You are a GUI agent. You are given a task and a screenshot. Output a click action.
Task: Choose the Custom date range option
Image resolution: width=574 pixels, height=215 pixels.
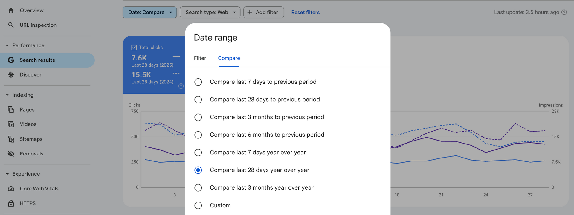click(198, 205)
